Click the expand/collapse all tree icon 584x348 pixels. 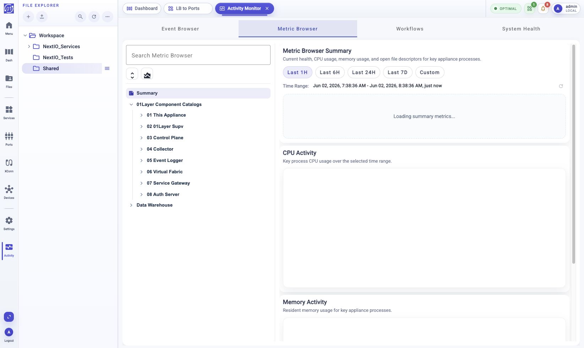coord(132,74)
